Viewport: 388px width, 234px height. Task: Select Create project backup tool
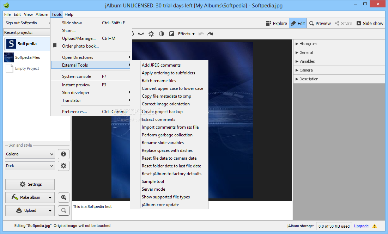169,112
